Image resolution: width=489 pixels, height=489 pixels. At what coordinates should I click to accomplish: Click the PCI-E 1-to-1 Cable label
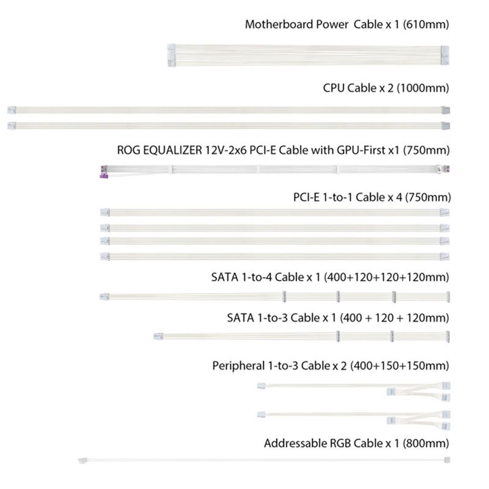372,197
